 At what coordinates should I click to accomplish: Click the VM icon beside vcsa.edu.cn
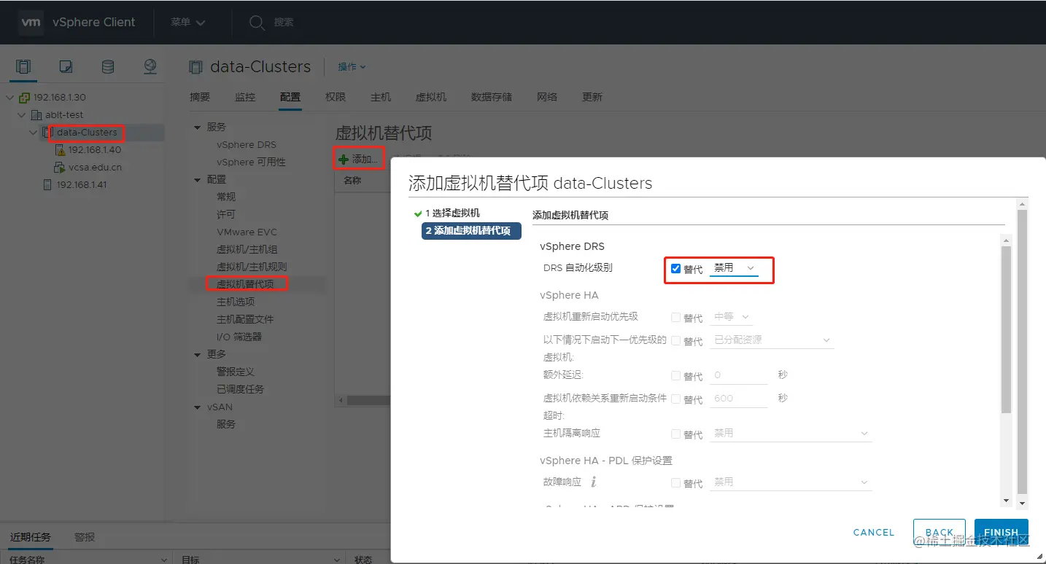(60, 168)
